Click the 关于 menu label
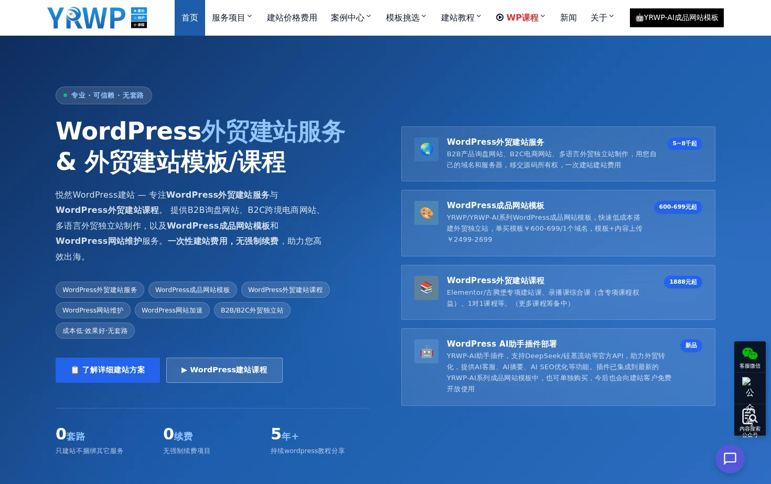 [599, 18]
